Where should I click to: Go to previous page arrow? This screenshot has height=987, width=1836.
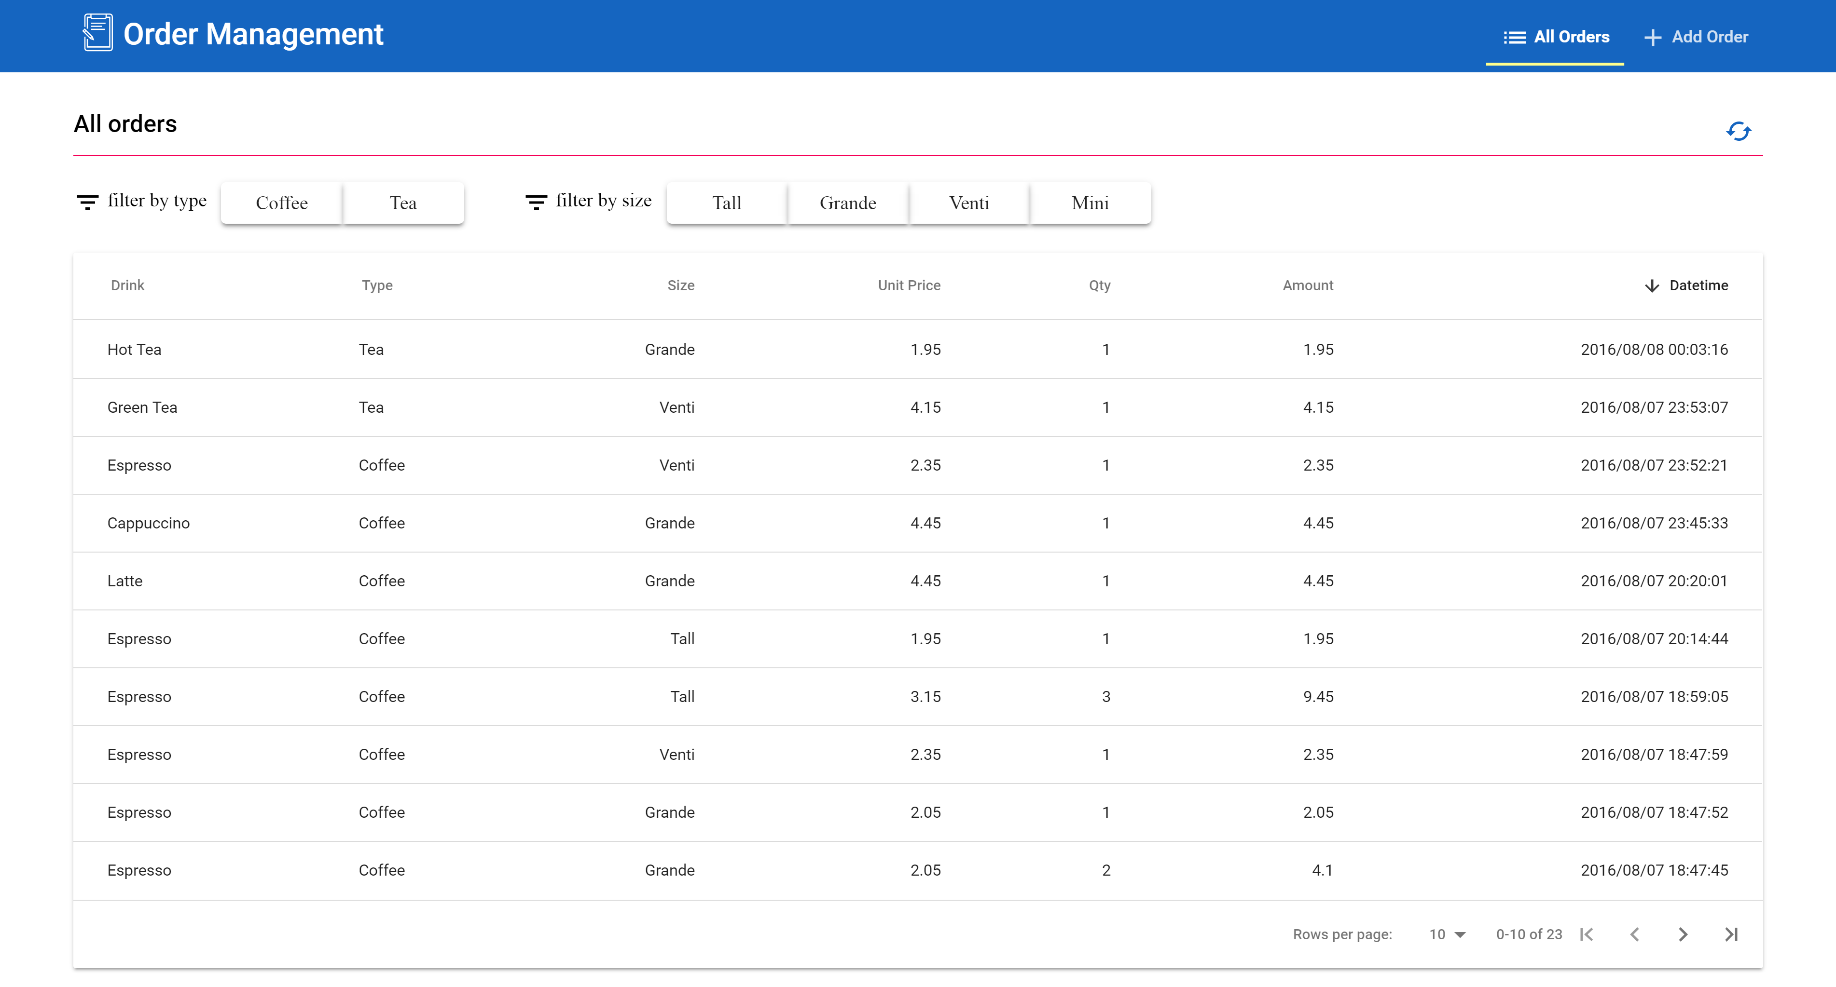1635,934
